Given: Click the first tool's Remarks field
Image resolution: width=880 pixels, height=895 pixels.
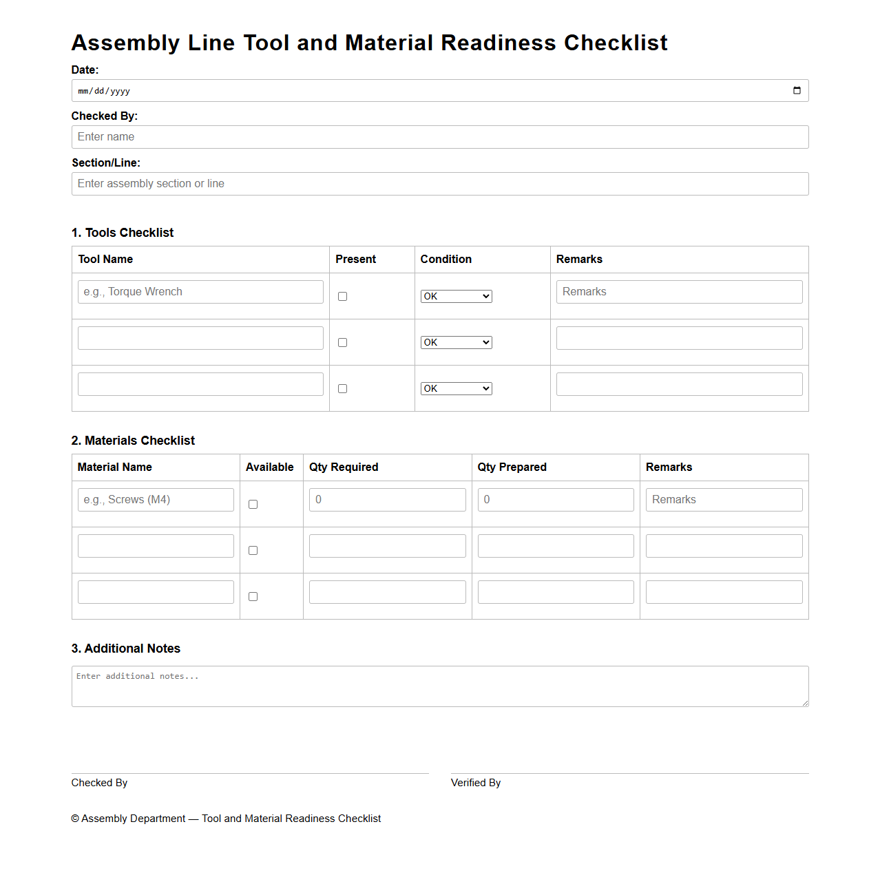Looking at the screenshot, I should (x=679, y=291).
